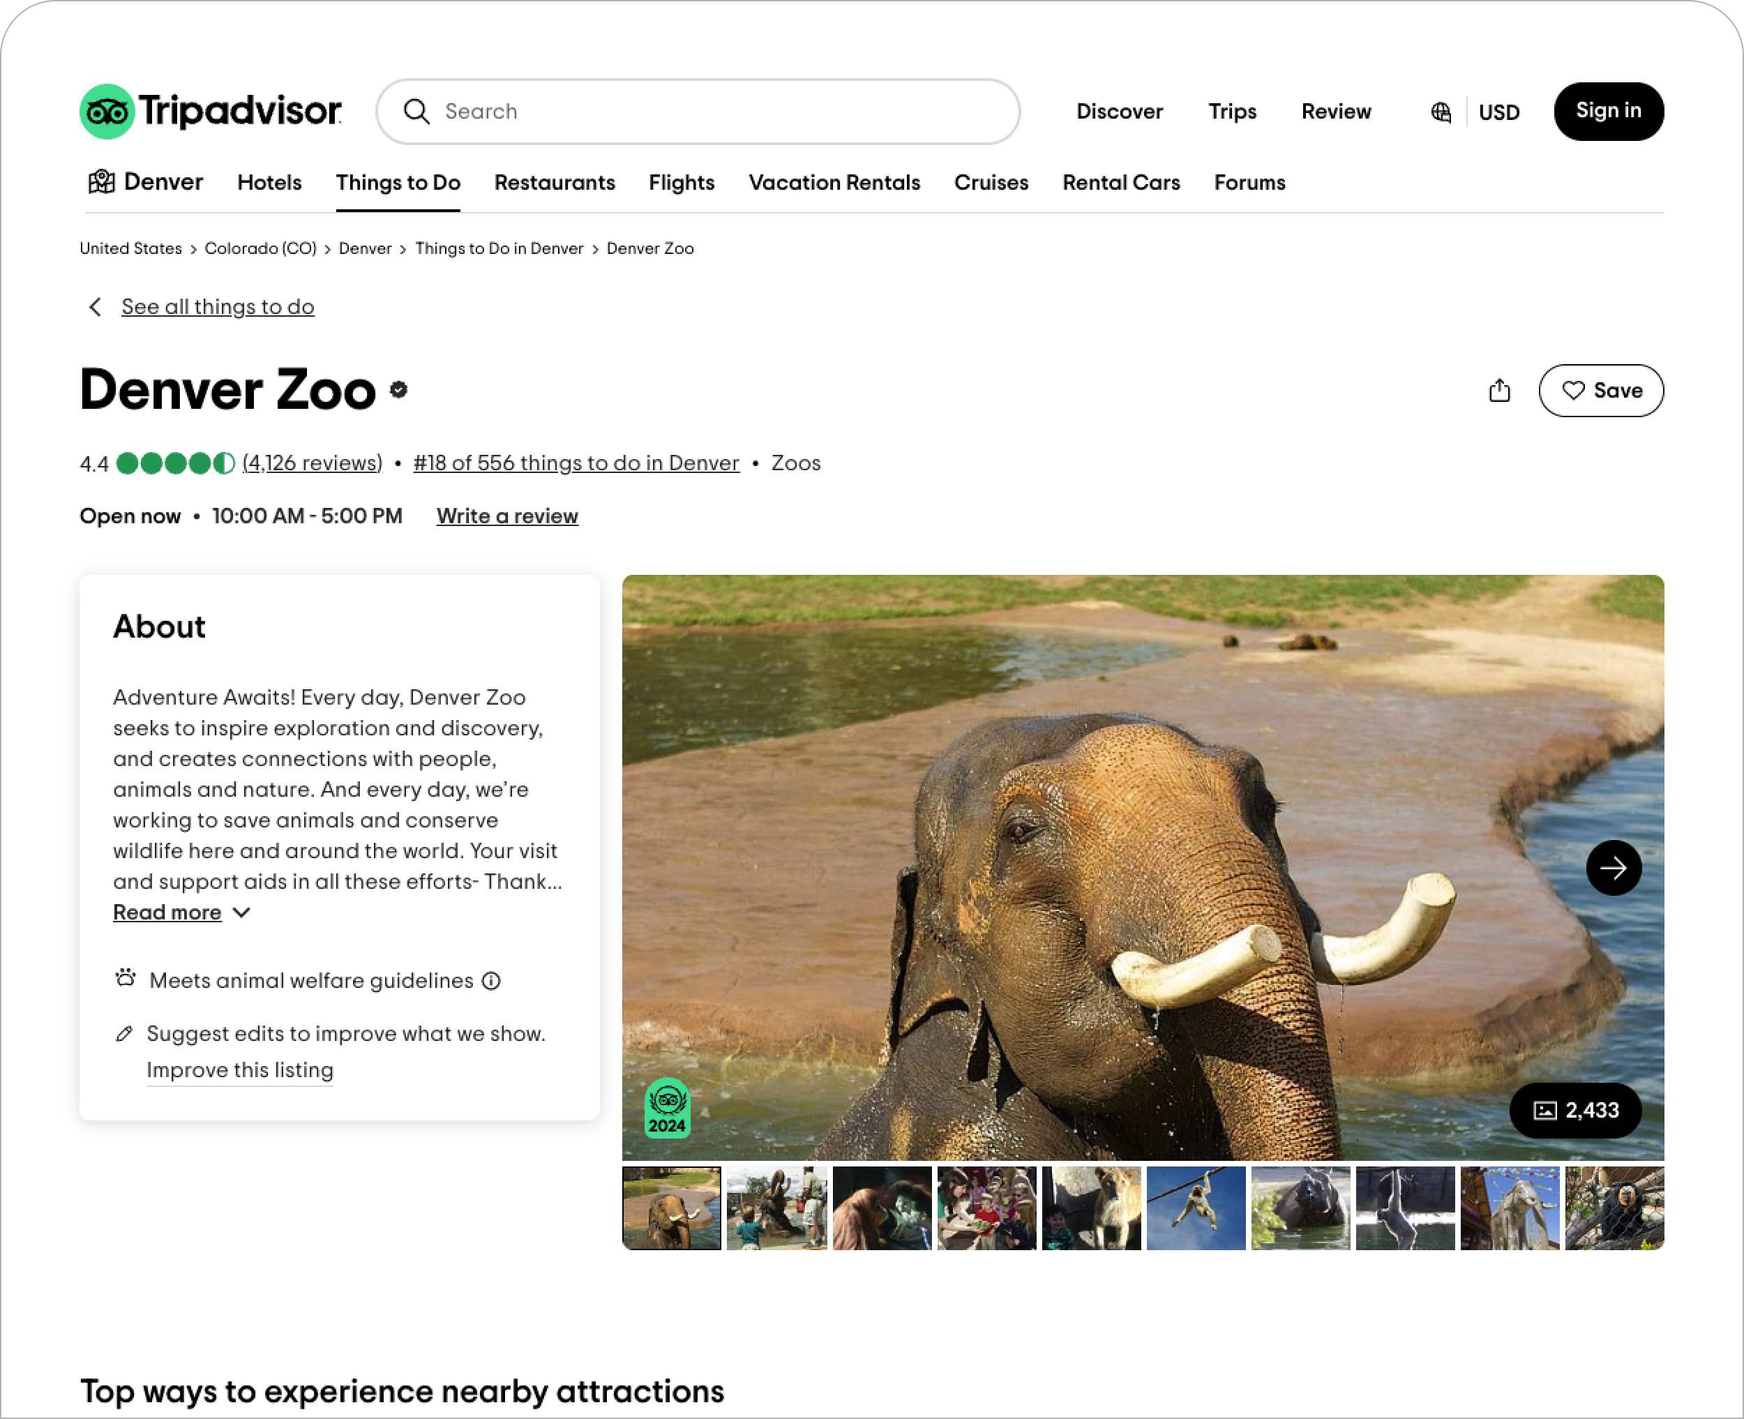
Task: Click the Tripadvisor owl logo
Action: coord(107,111)
